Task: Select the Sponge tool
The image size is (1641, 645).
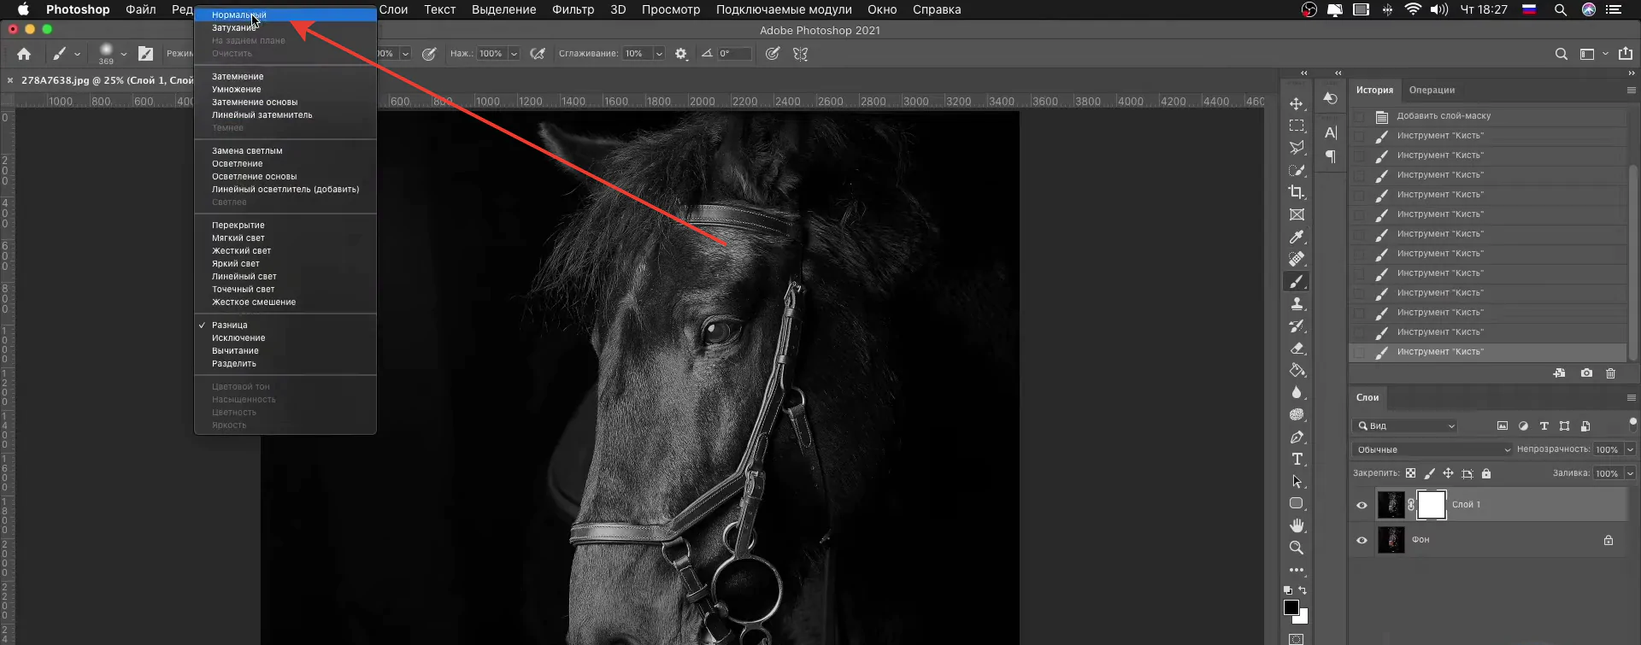Action: click(x=1297, y=414)
